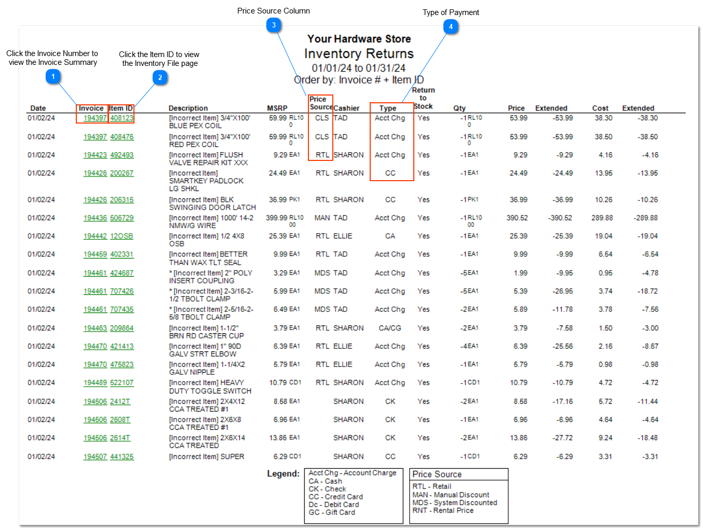703x530 pixels.
Task: Click the MDS - System Discounted legend entry
Action: [455, 502]
